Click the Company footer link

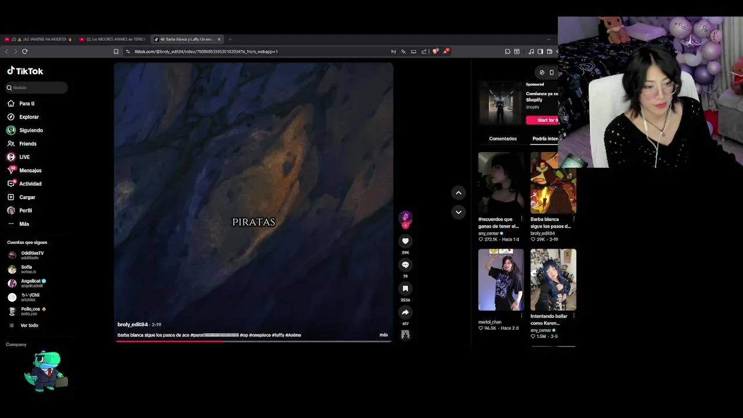16,344
